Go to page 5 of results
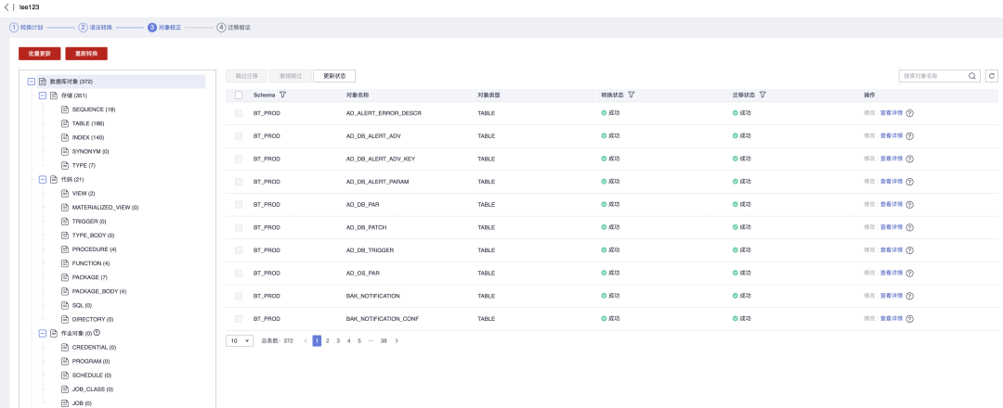 coord(359,341)
